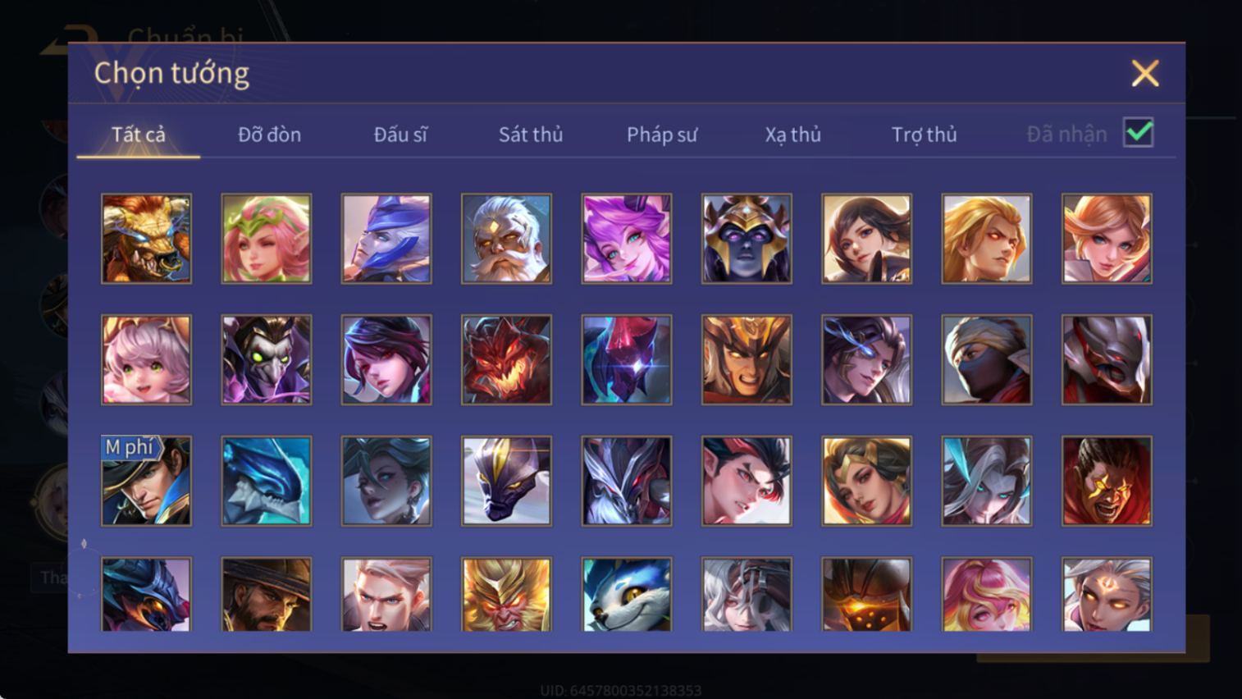1242x699 pixels.
Task: Choose the golden monkey king hero
Action: click(x=506, y=595)
